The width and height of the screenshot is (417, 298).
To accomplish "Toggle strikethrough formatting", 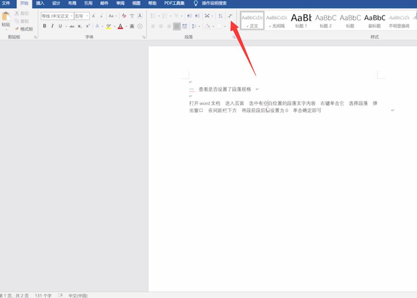I will coord(72,26).
